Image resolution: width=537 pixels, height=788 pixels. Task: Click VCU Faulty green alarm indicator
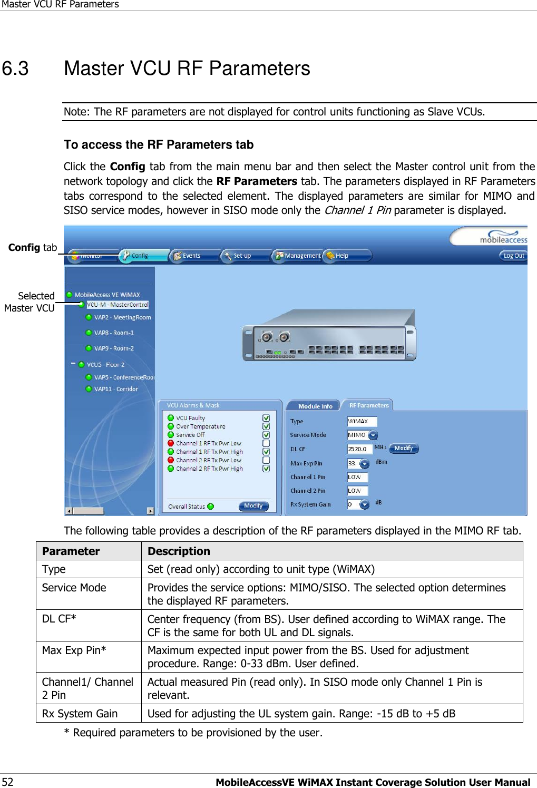coord(171,418)
